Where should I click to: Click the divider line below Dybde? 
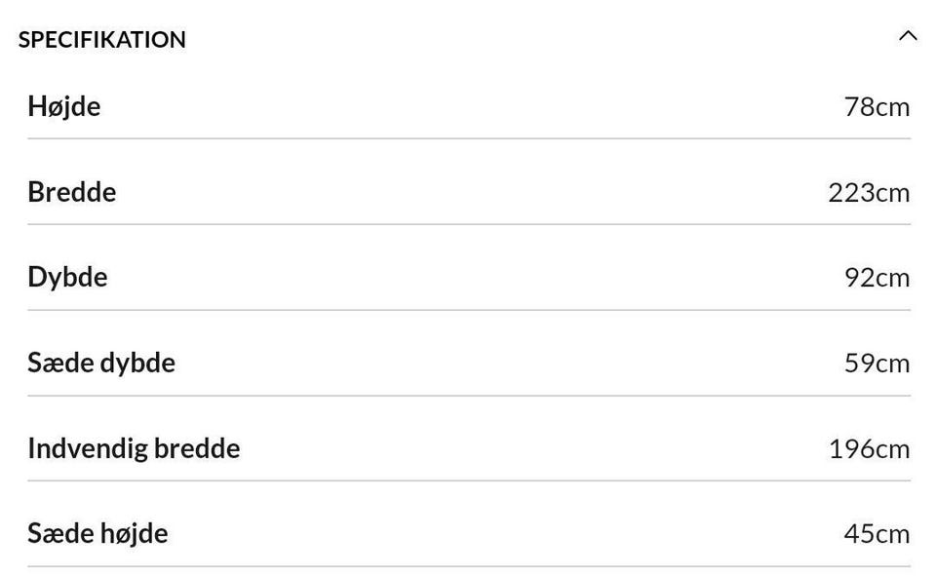[x=469, y=310]
